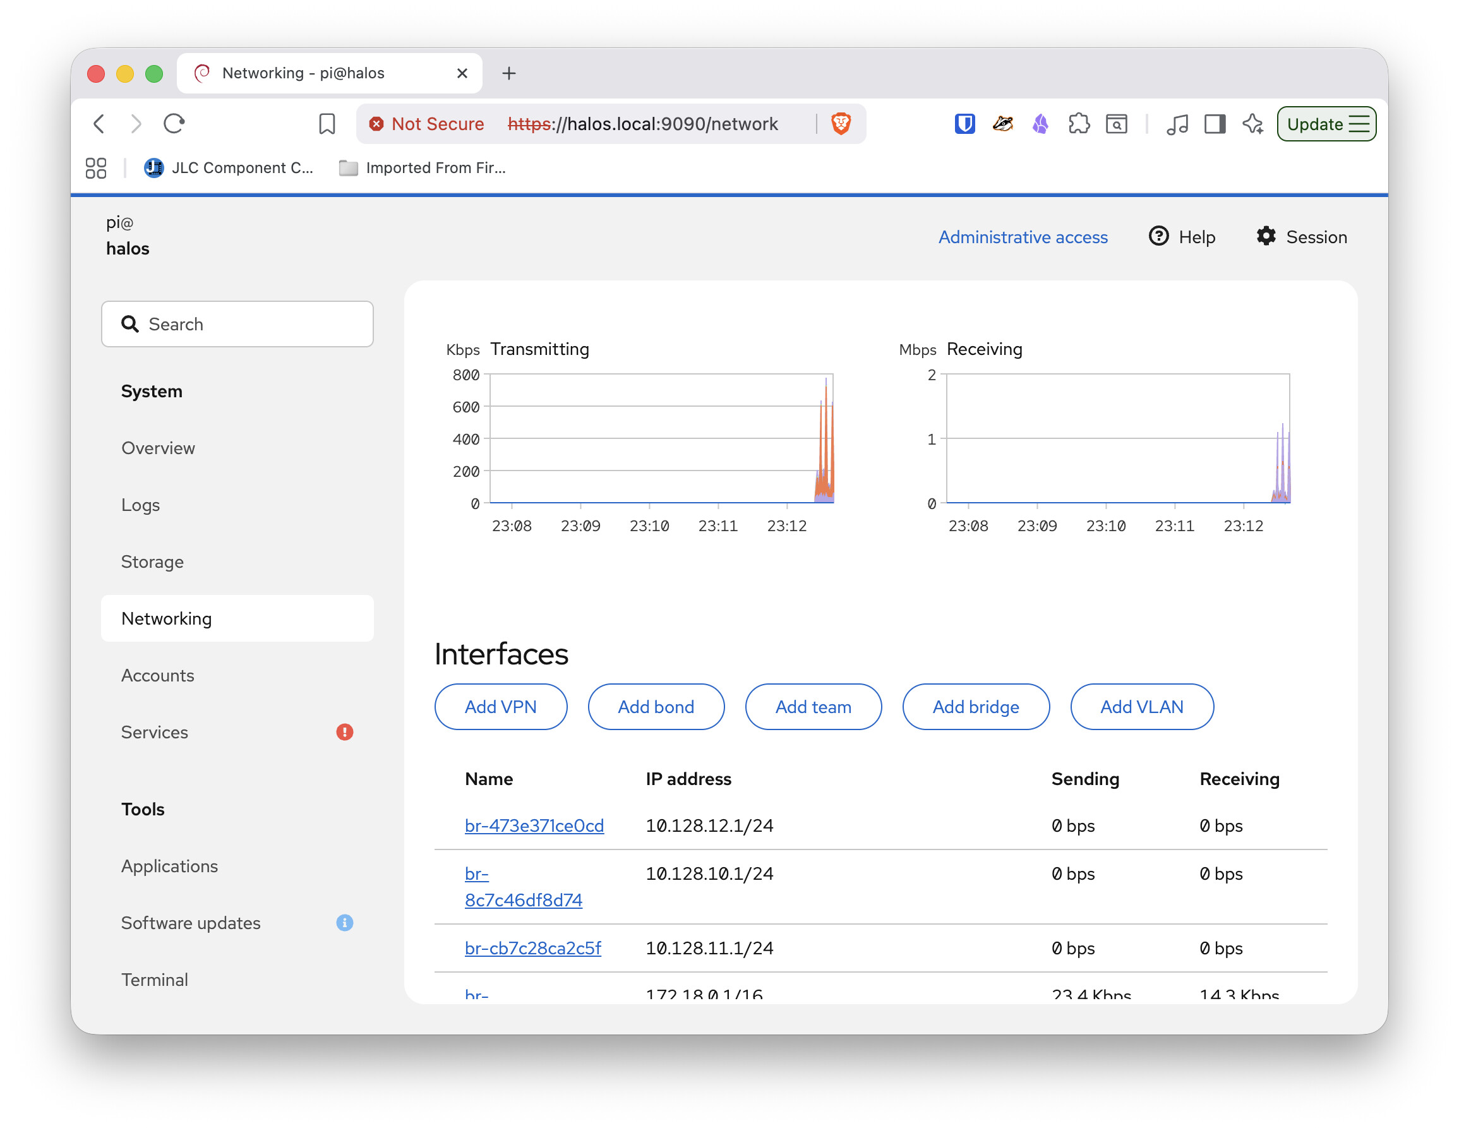Open the Session settings menu
Screen dimensions: 1459x1128
tap(1301, 236)
